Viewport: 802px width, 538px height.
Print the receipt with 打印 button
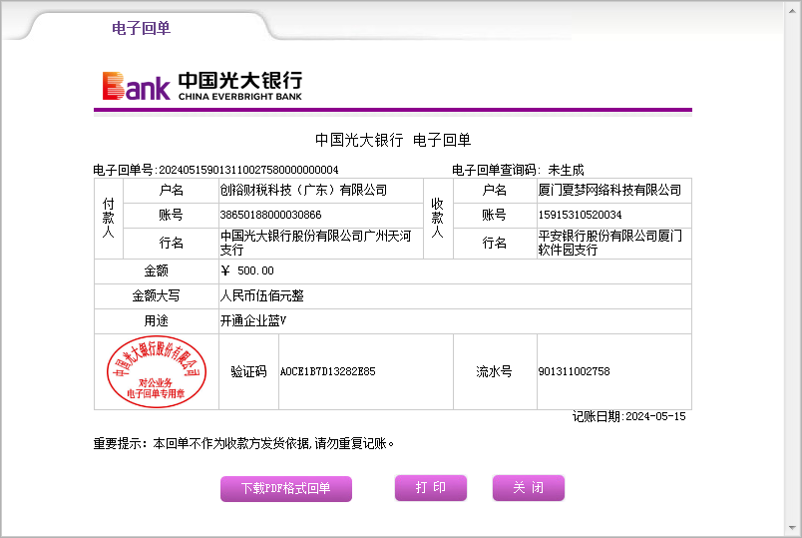point(430,488)
